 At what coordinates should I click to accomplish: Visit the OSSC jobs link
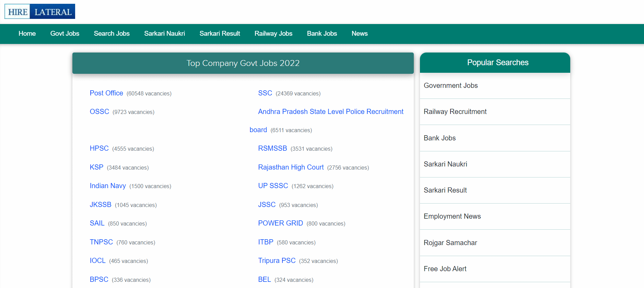[99, 112]
